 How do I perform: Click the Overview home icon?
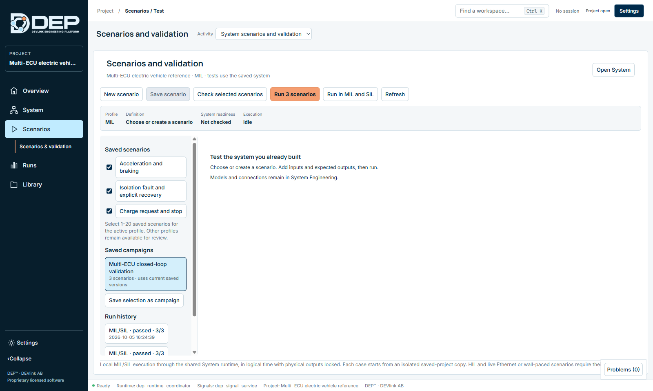click(x=14, y=91)
